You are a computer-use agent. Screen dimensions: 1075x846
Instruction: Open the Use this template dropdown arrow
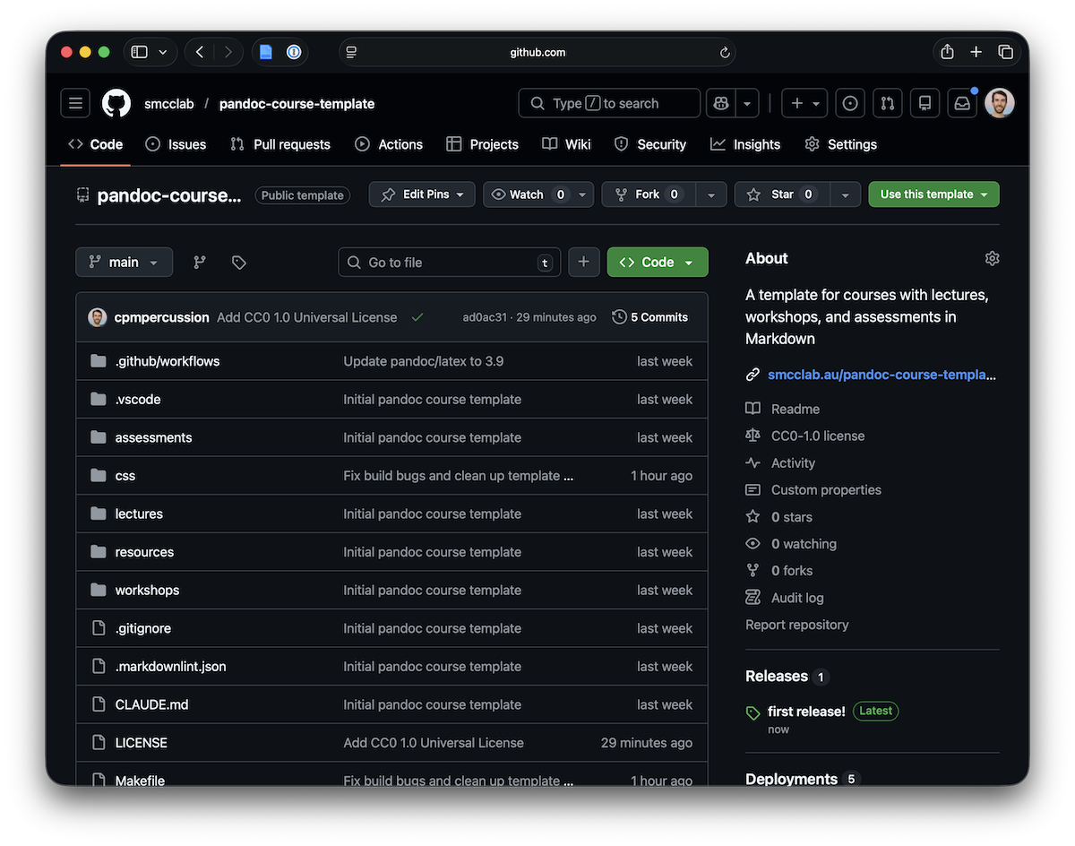click(985, 194)
